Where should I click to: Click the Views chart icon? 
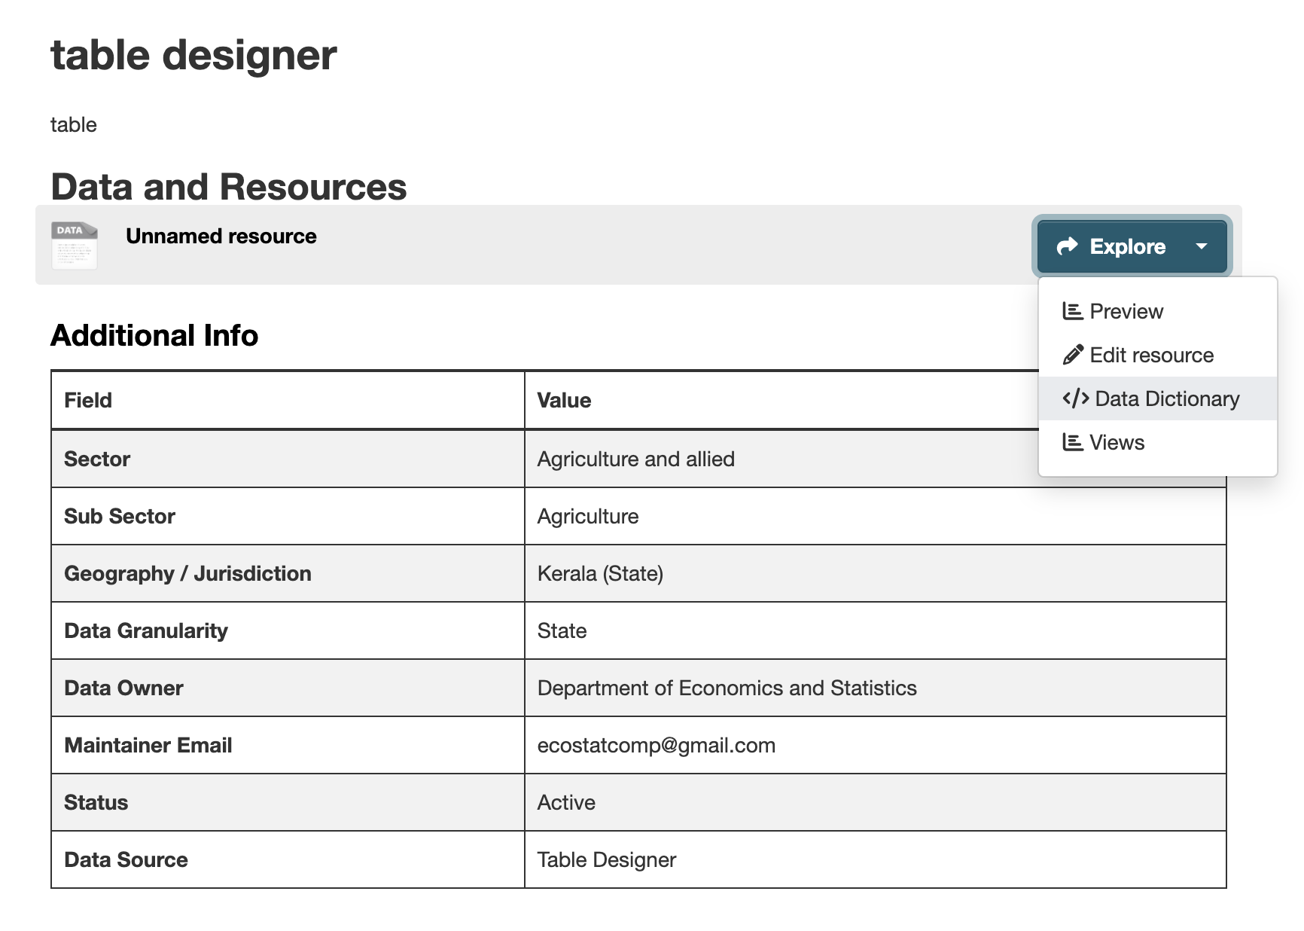pos(1072,442)
